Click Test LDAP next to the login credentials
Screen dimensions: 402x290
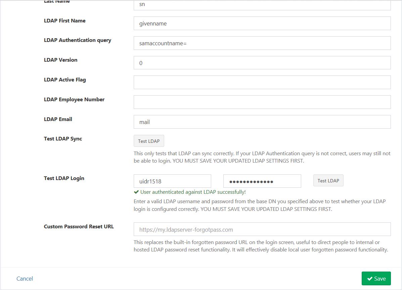328,180
